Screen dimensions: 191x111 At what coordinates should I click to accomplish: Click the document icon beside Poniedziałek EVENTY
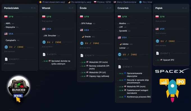[6, 59]
